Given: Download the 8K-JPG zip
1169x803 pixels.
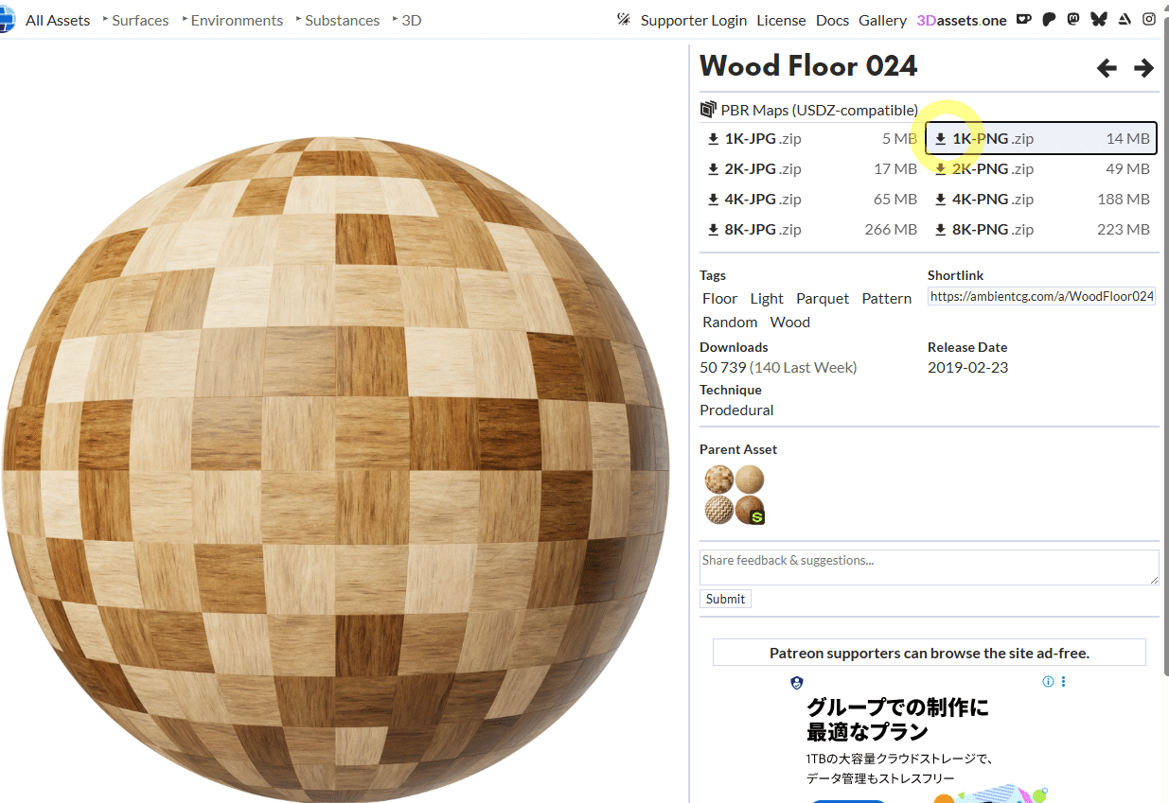Looking at the screenshot, I should [811, 230].
